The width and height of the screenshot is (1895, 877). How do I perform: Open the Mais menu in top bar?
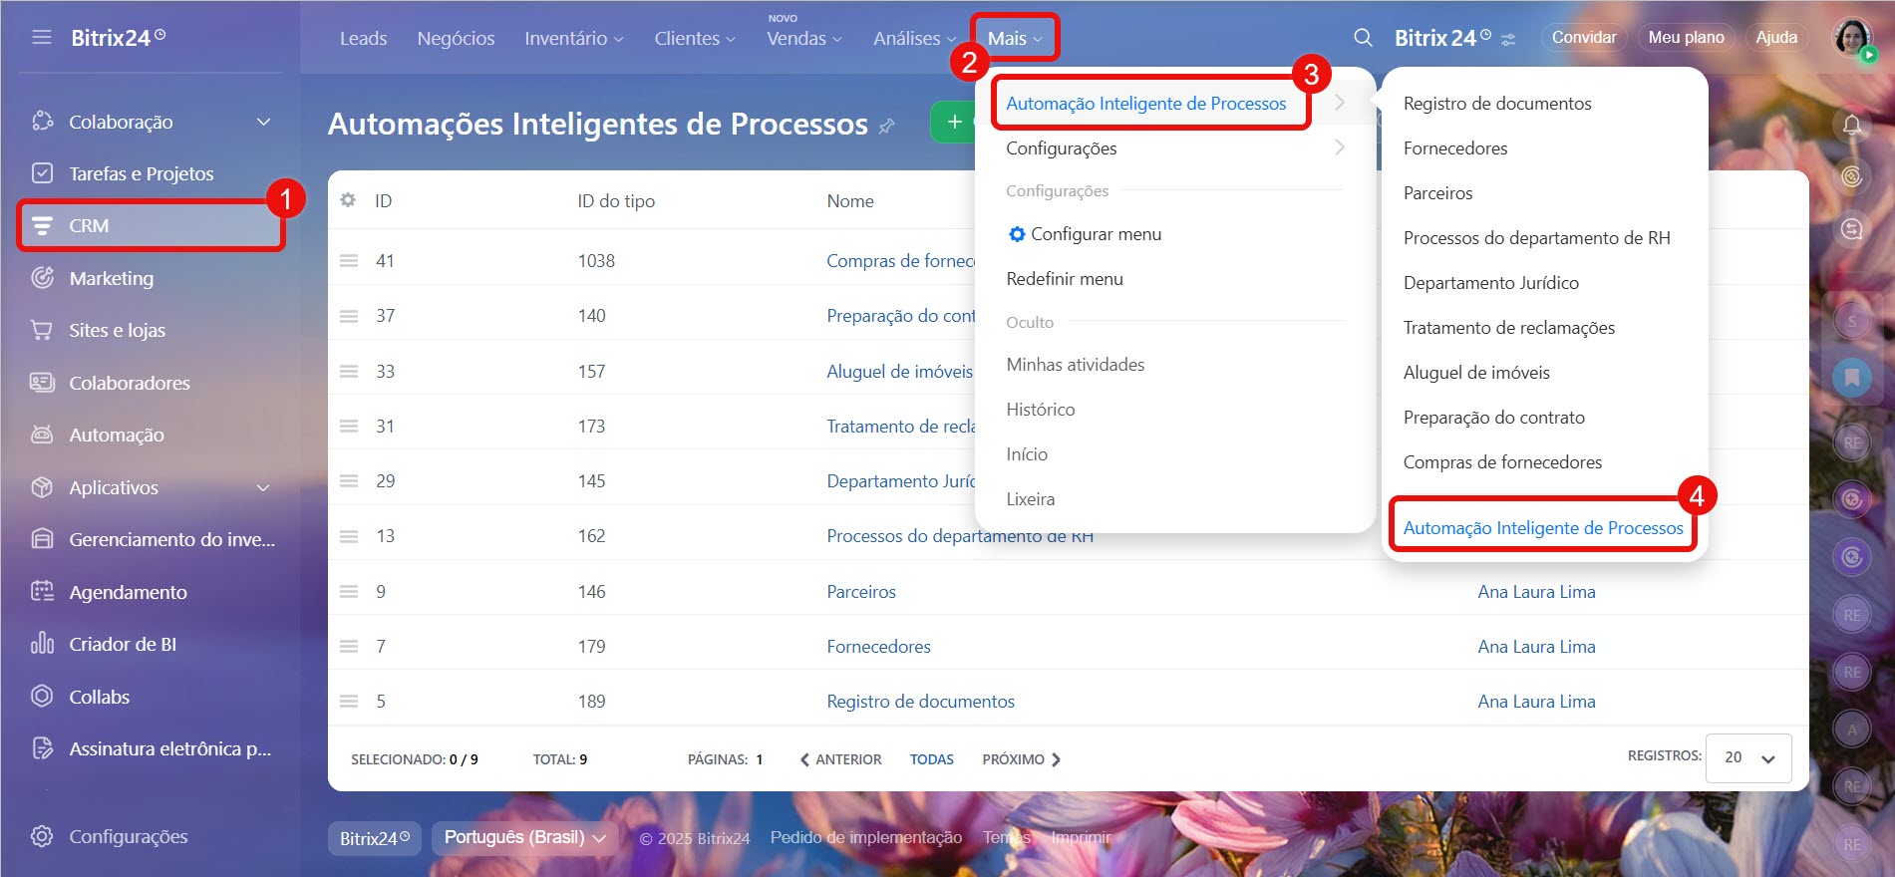[1014, 38]
